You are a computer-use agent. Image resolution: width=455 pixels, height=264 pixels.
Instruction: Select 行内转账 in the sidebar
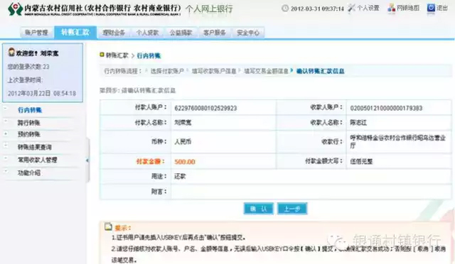pyautogui.click(x=30, y=110)
